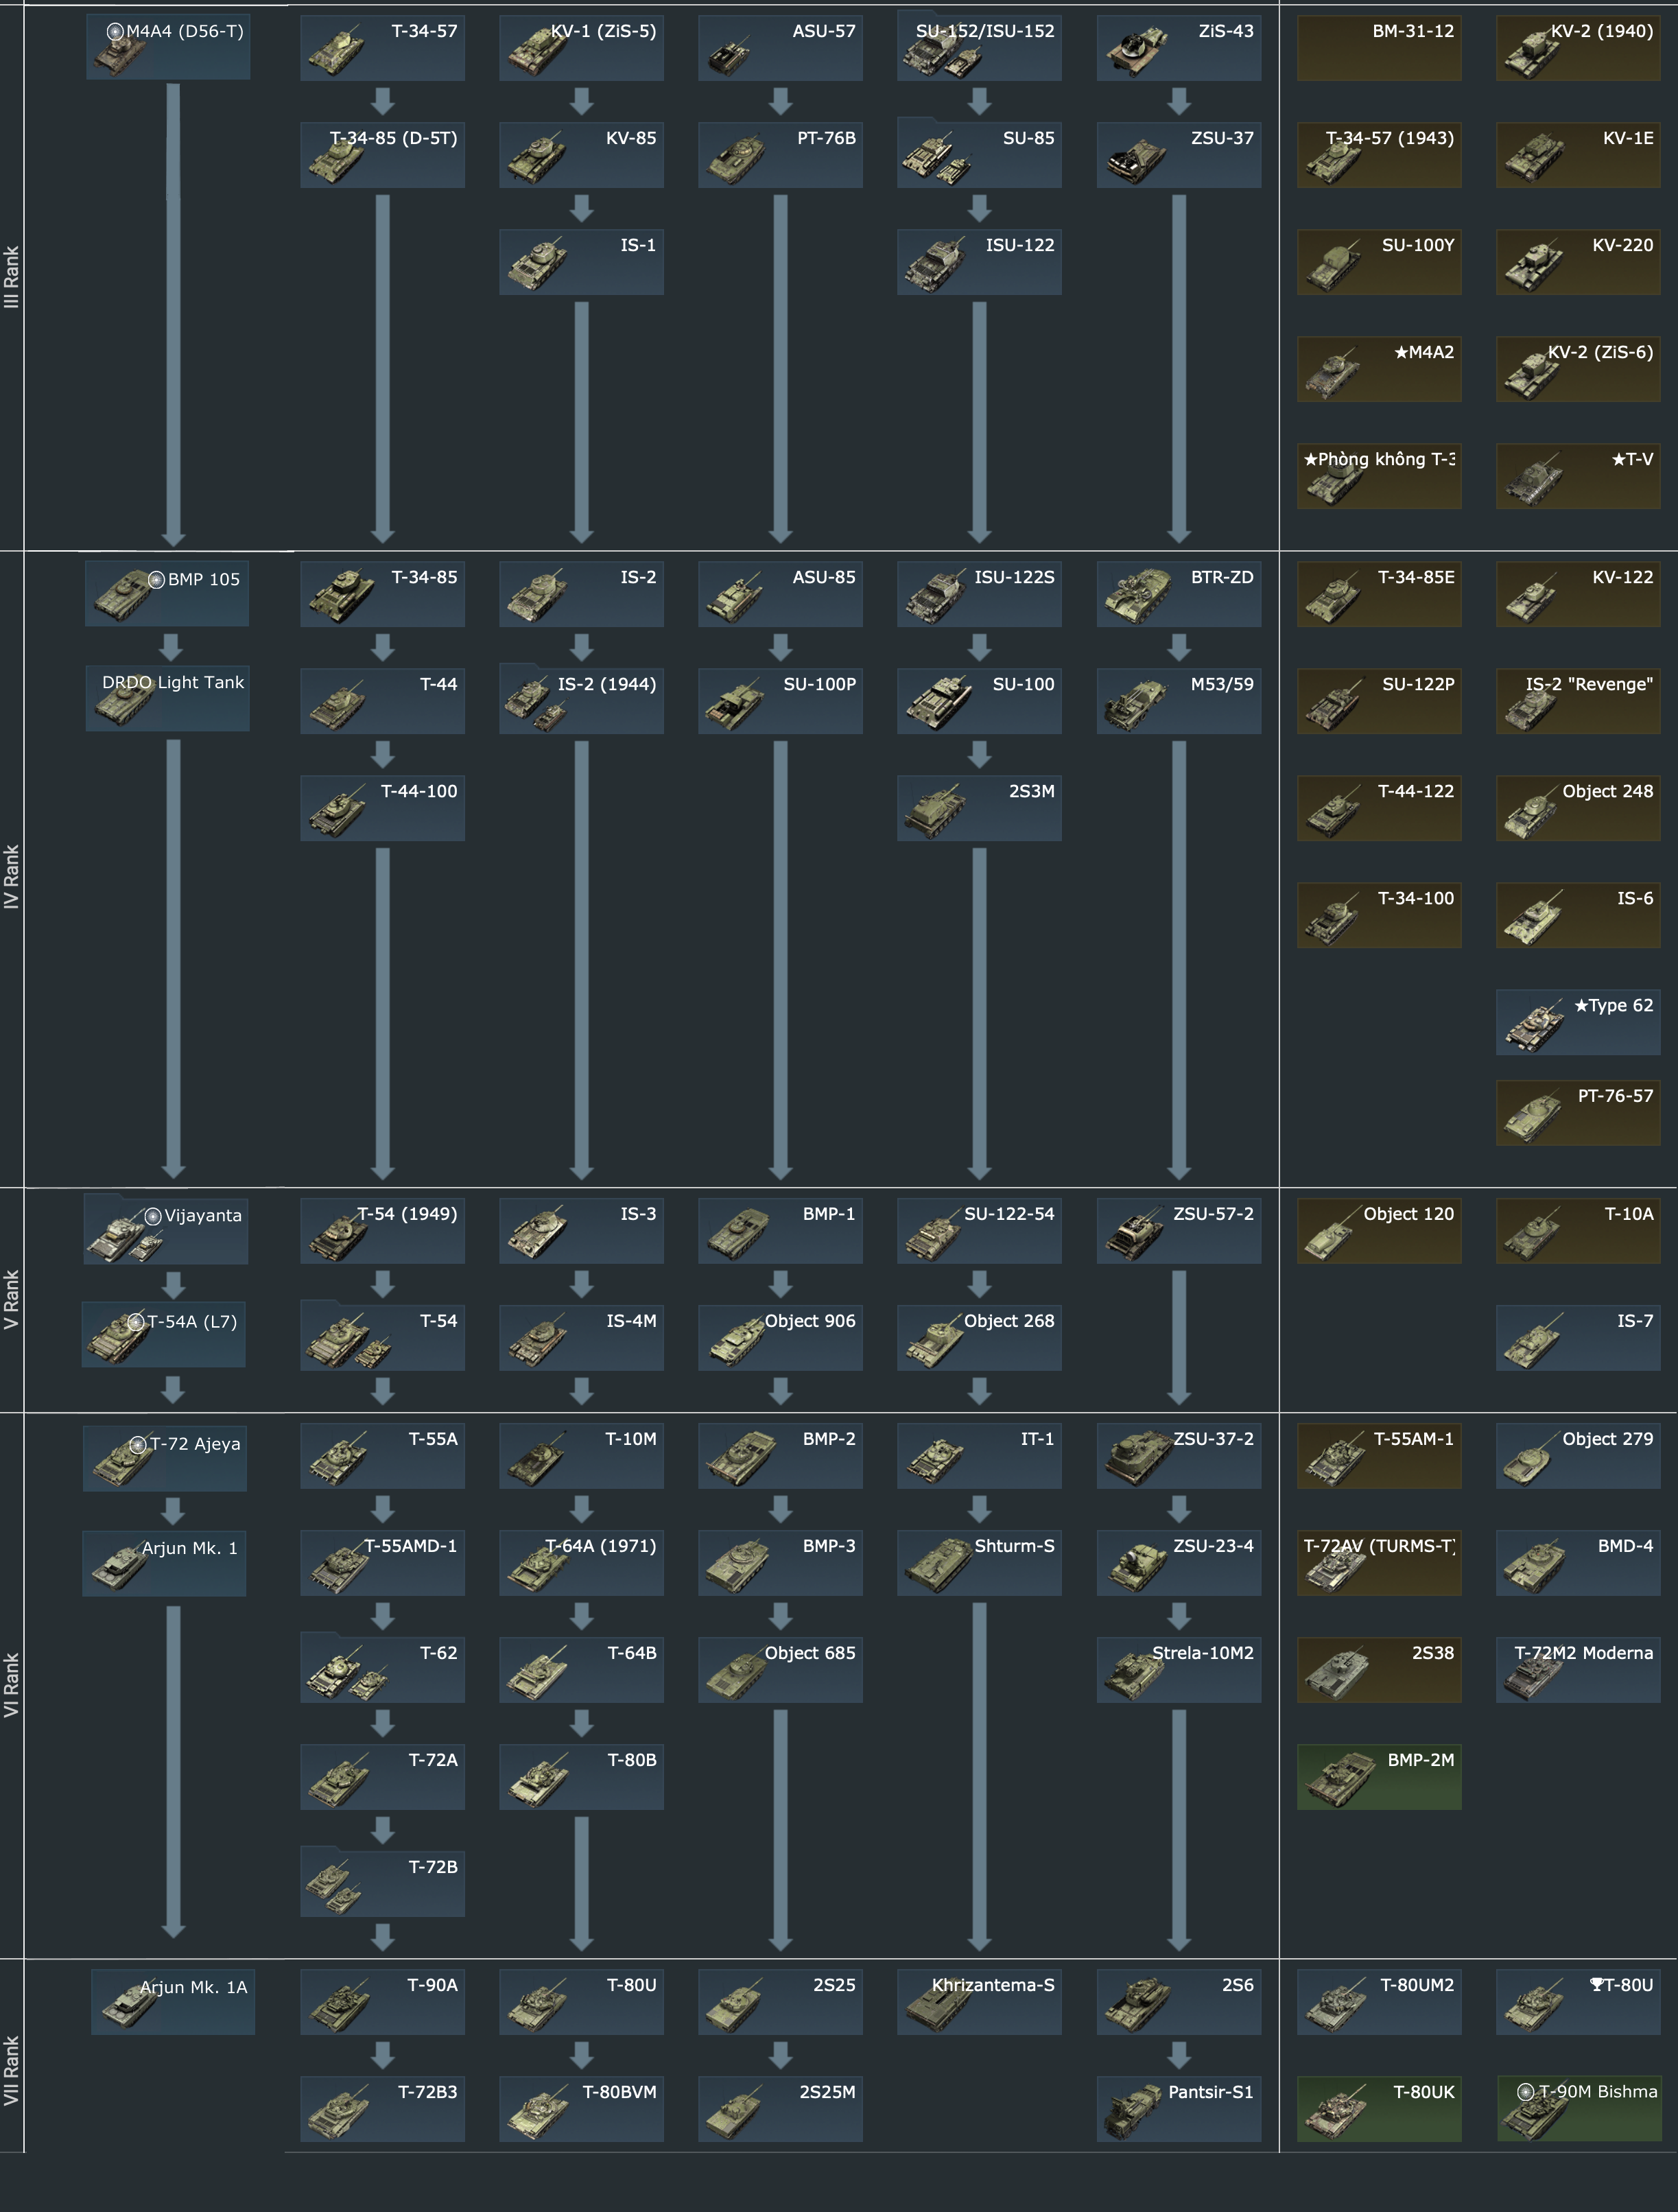The height and width of the screenshot is (2212, 1678).
Task: Click the ZSU-37 anti-air card
Action: coord(1179,154)
